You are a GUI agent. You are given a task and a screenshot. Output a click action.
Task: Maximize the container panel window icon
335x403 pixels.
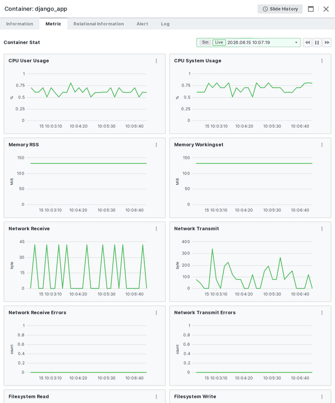click(x=311, y=9)
